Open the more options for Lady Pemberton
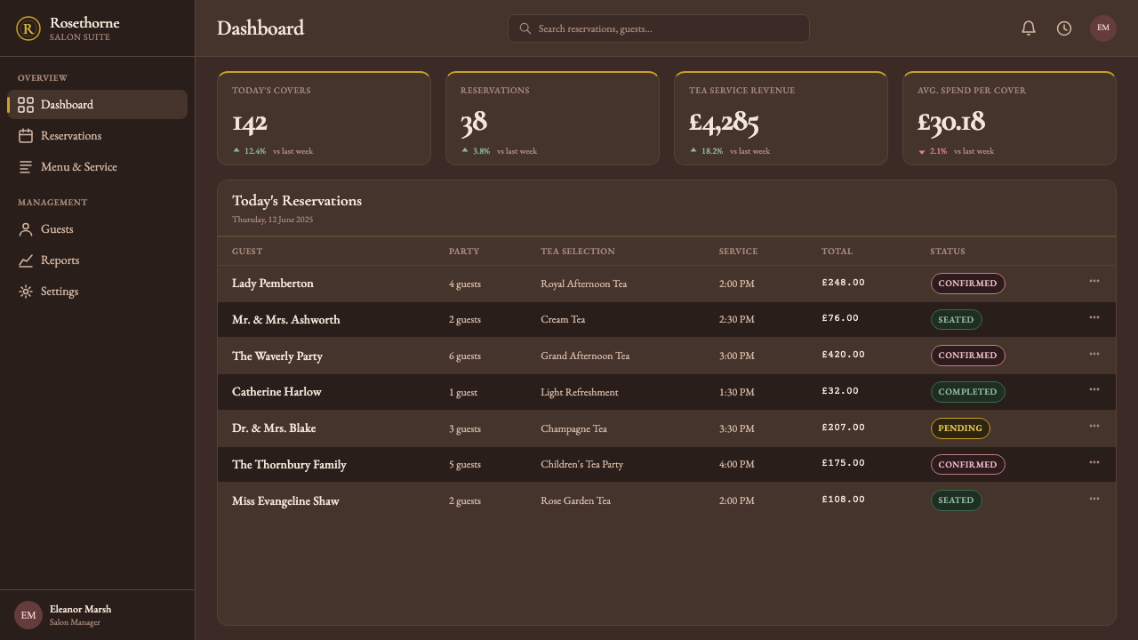Screen dimensions: 1138x640 1094,281
